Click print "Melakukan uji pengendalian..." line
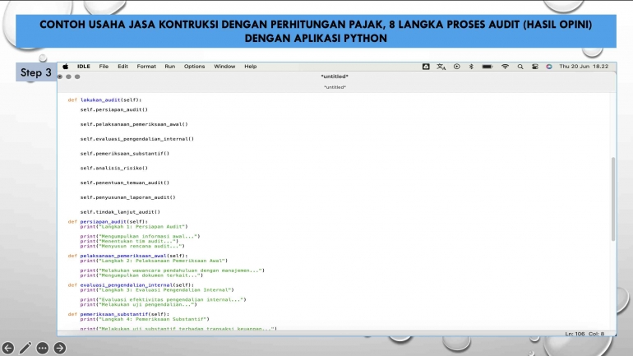 [138, 304]
